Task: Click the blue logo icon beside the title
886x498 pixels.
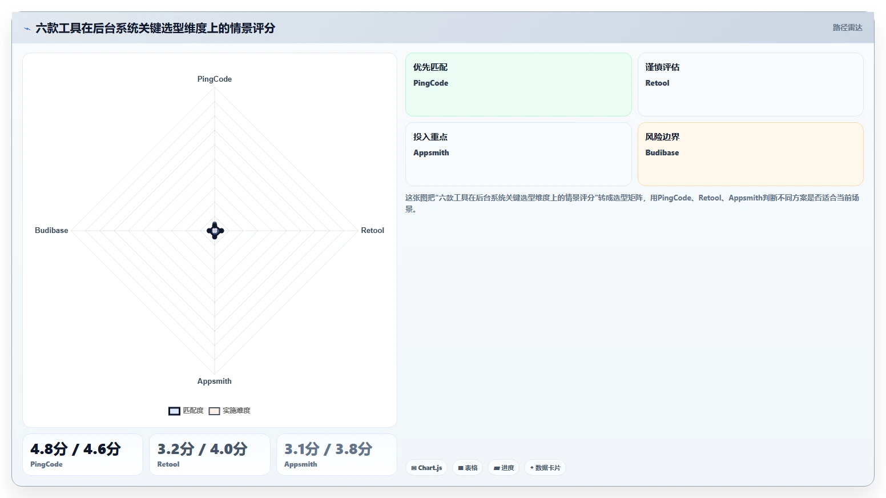Action: click(x=27, y=28)
